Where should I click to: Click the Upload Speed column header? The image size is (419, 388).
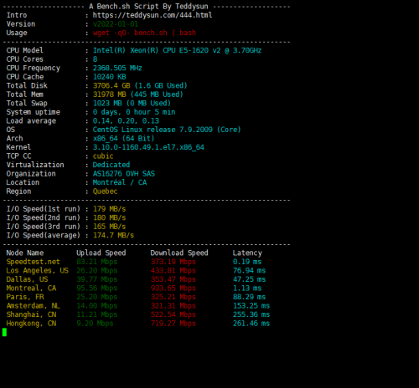[101, 253]
